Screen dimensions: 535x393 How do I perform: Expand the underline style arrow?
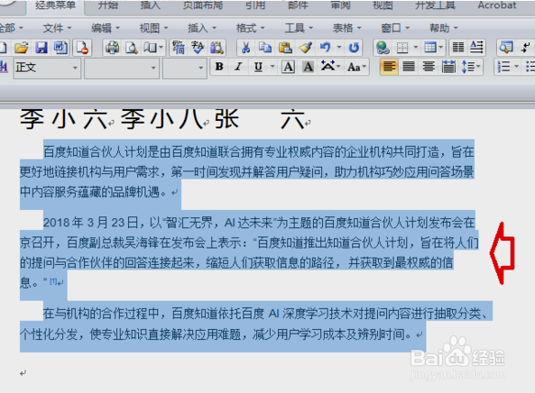tap(272, 66)
